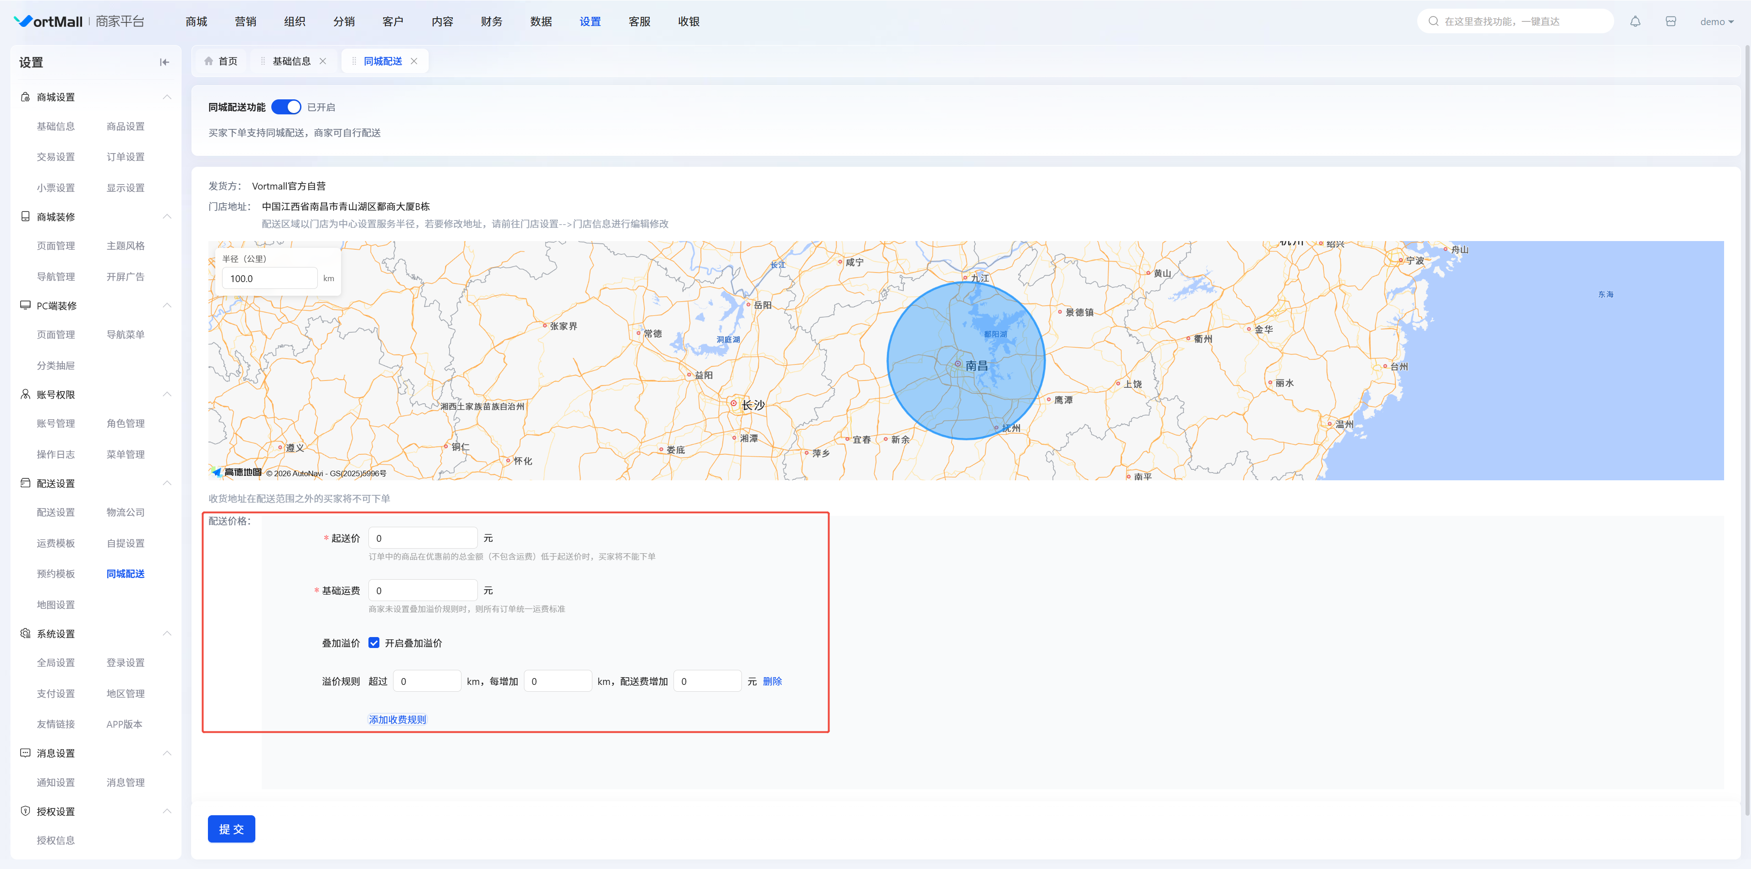Click the 配送设置 truck icon in sidebar

tap(25, 483)
